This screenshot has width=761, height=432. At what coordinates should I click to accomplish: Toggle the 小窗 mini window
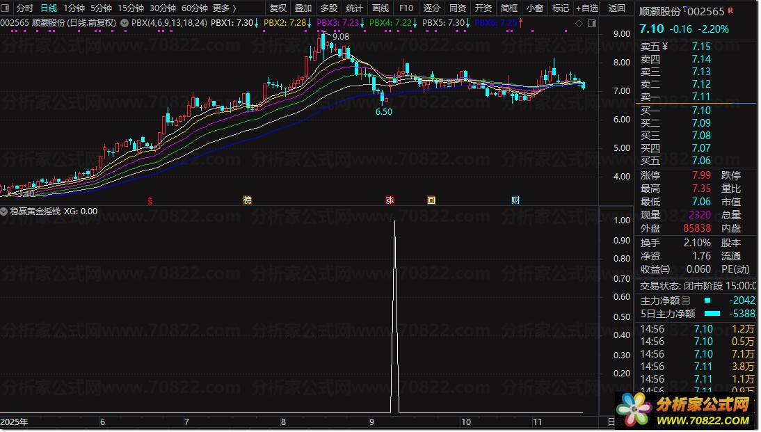coord(535,8)
